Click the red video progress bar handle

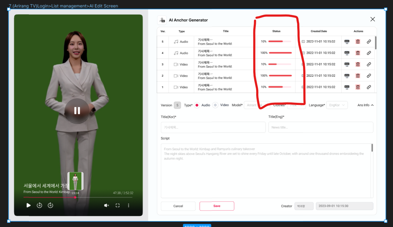[75, 197]
